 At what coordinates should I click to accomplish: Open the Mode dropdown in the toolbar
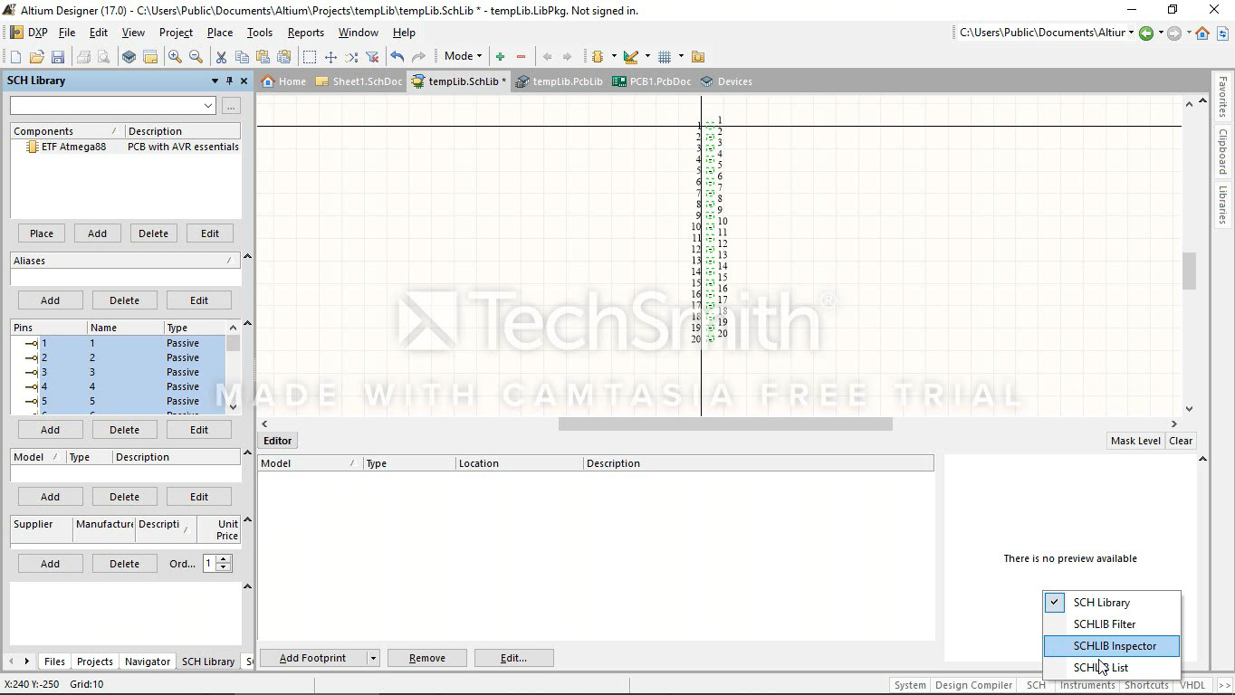463,56
